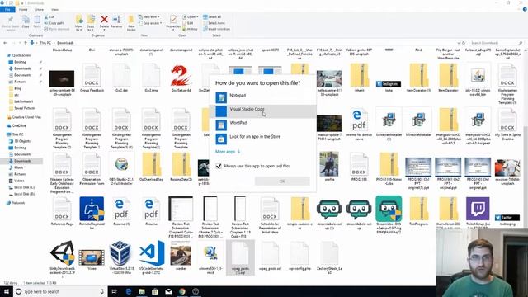Image resolution: width=528 pixels, height=297 pixels.
Task: Click the OK button in the dialog
Action: [282, 181]
